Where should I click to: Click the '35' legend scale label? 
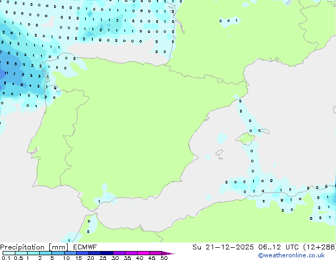[127, 258]
